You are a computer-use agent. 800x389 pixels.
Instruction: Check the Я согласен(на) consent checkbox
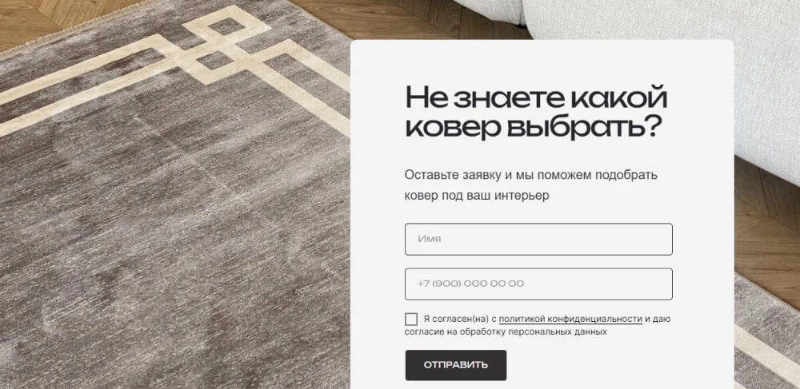pos(410,320)
